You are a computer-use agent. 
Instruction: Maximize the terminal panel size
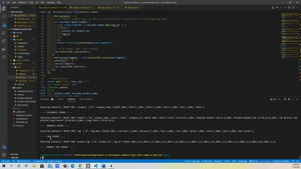(x=293, y=99)
